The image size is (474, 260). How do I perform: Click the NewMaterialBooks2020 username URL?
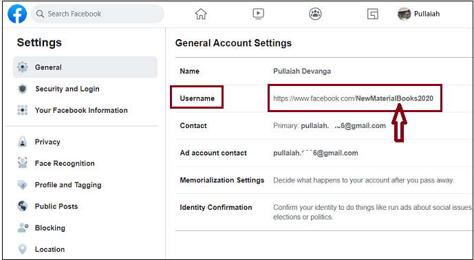(x=353, y=98)
